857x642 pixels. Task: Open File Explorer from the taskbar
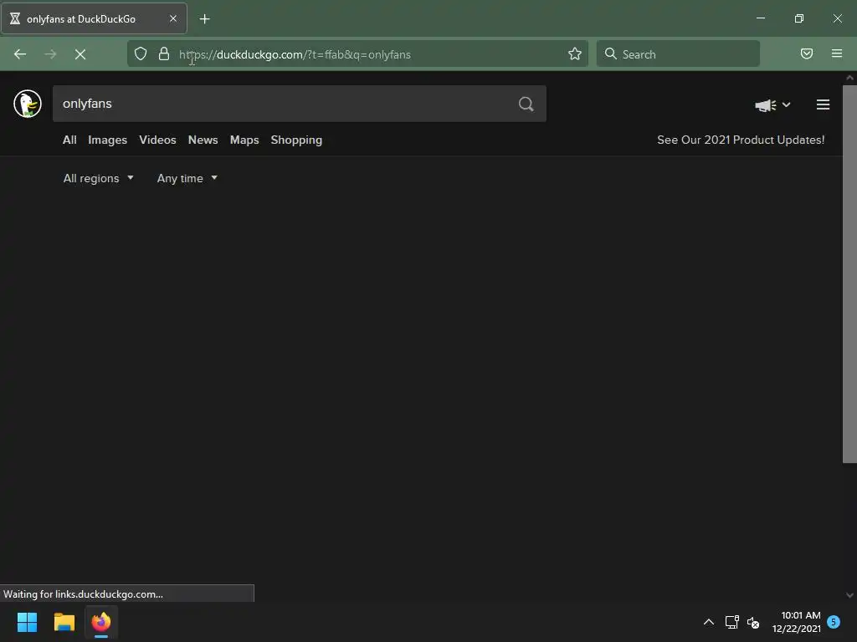pyautogui.click(x=64, y=622)
